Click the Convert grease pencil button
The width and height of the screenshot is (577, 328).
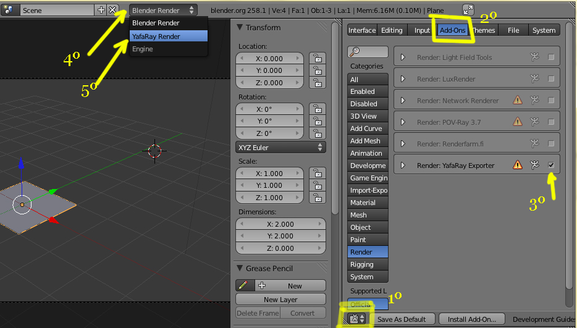pyautogui.click(x=303, y=313)
